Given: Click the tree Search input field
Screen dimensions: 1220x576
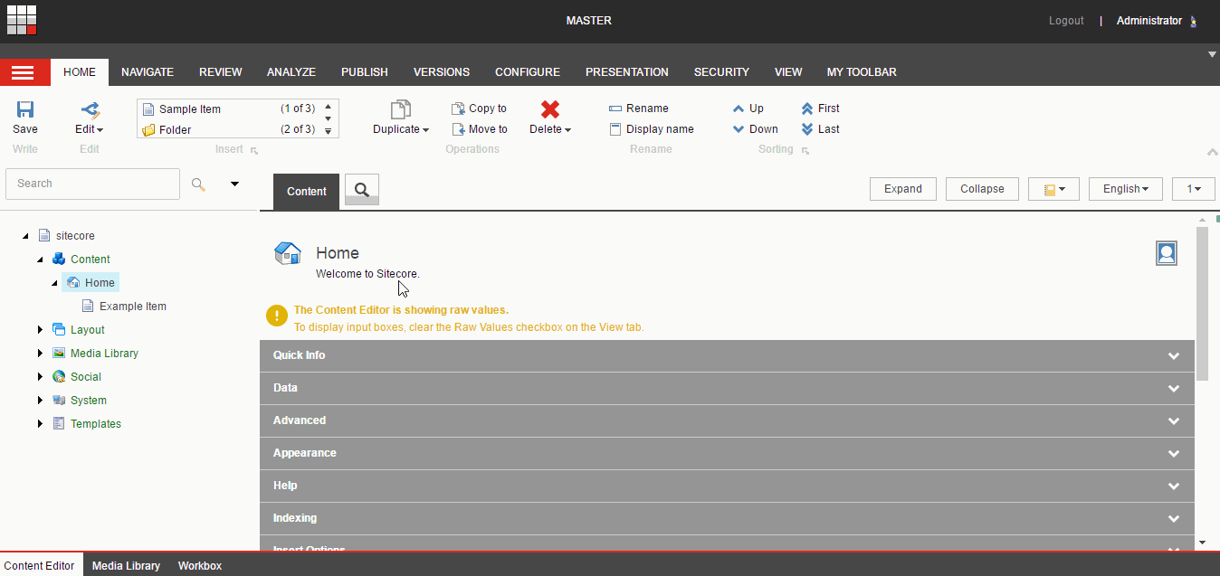Looking at the screenshot, I should click(x=92, y=184).
